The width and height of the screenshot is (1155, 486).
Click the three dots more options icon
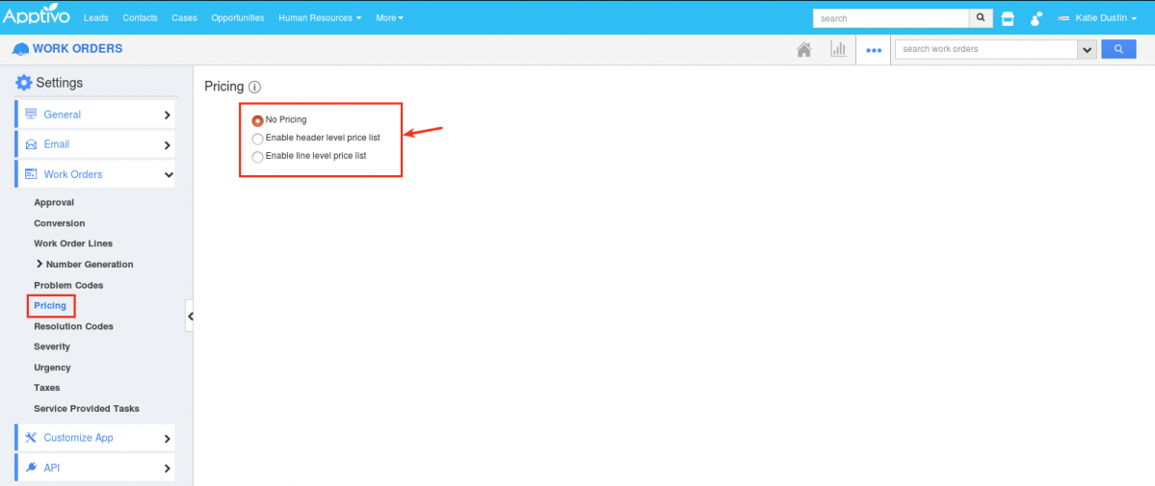874,51
